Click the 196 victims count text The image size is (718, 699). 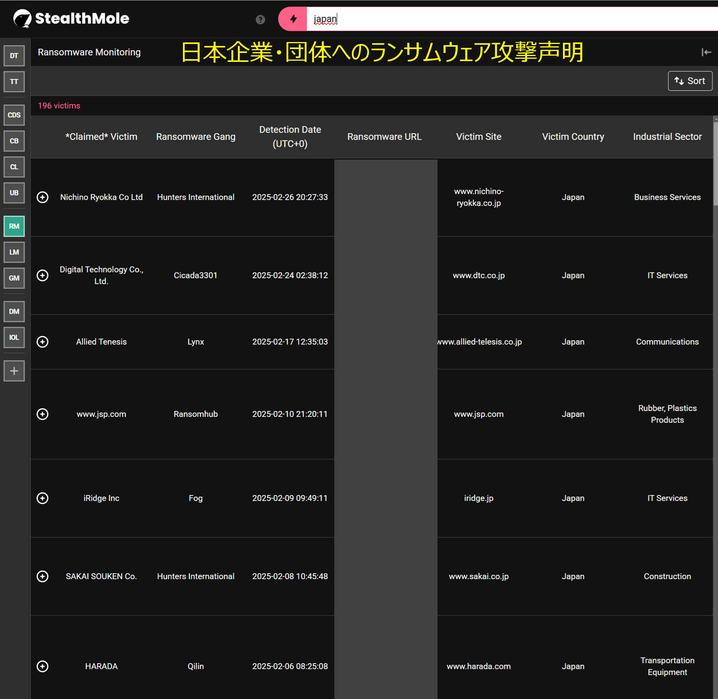(59, 106)
